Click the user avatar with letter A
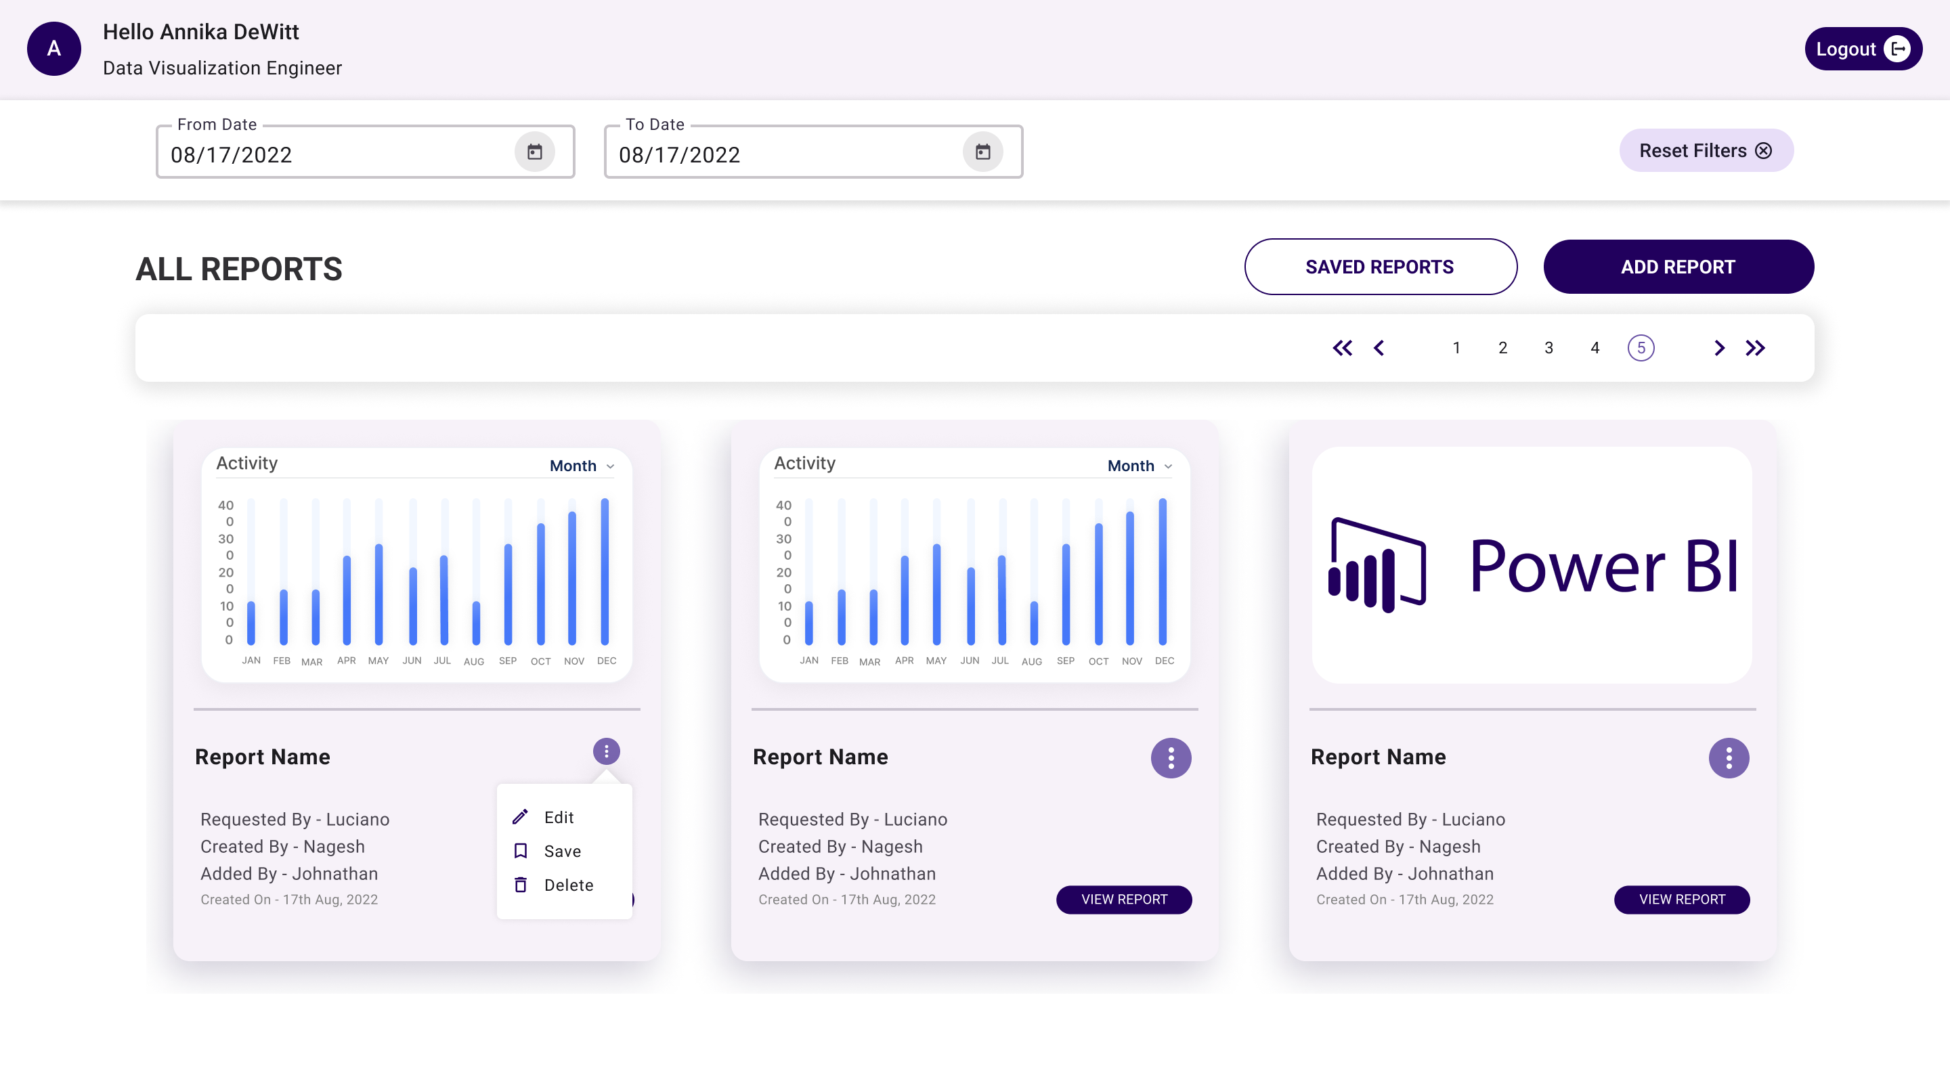Screen dimensions: 1950x1083 (53, 49)
